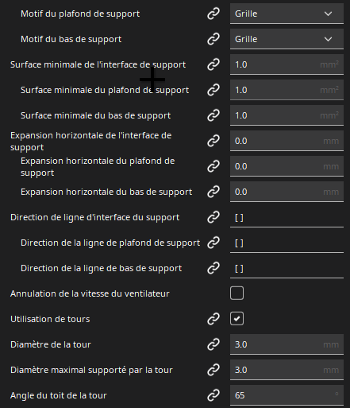Click link icon next to Diamètre de la tour

213,344
